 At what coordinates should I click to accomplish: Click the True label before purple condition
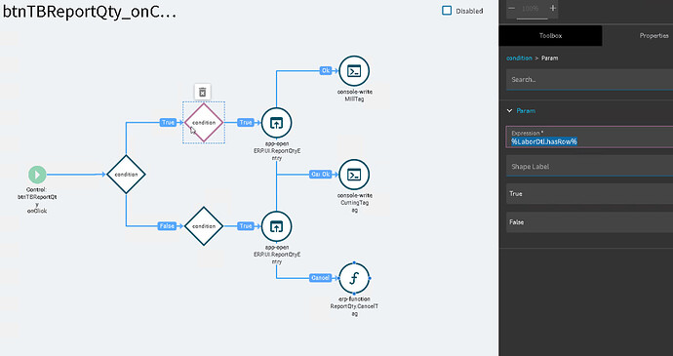[168, 122]
